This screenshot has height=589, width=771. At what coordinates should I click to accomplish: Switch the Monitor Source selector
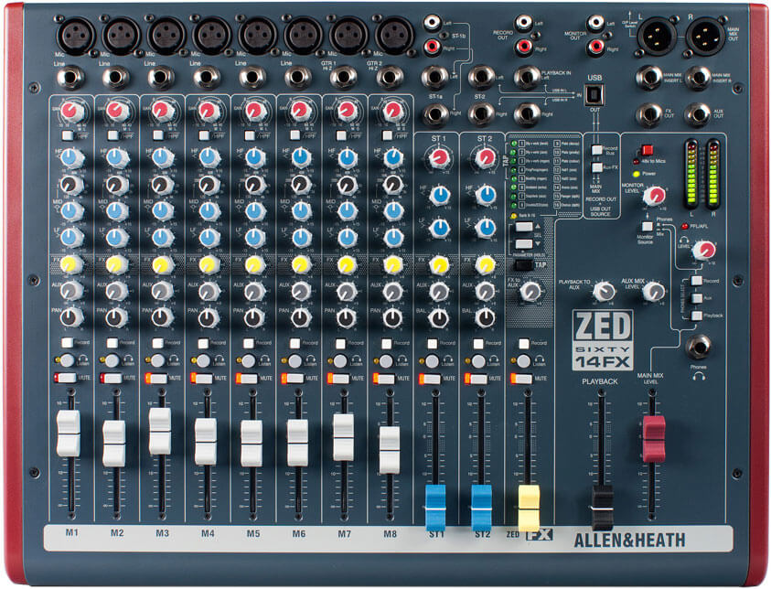point(646,227)
